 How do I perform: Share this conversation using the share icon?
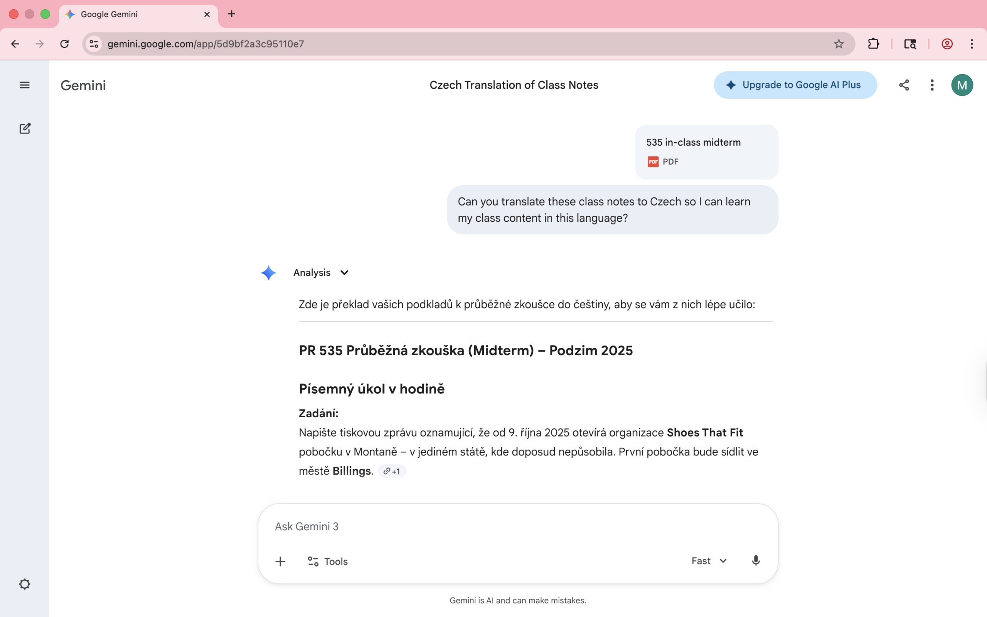click(904, 85)
